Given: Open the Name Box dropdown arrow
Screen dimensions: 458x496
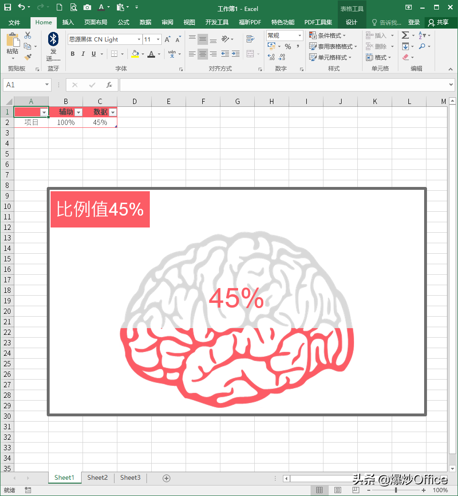Looking at the screenshot, I should (x=47, y=84).
